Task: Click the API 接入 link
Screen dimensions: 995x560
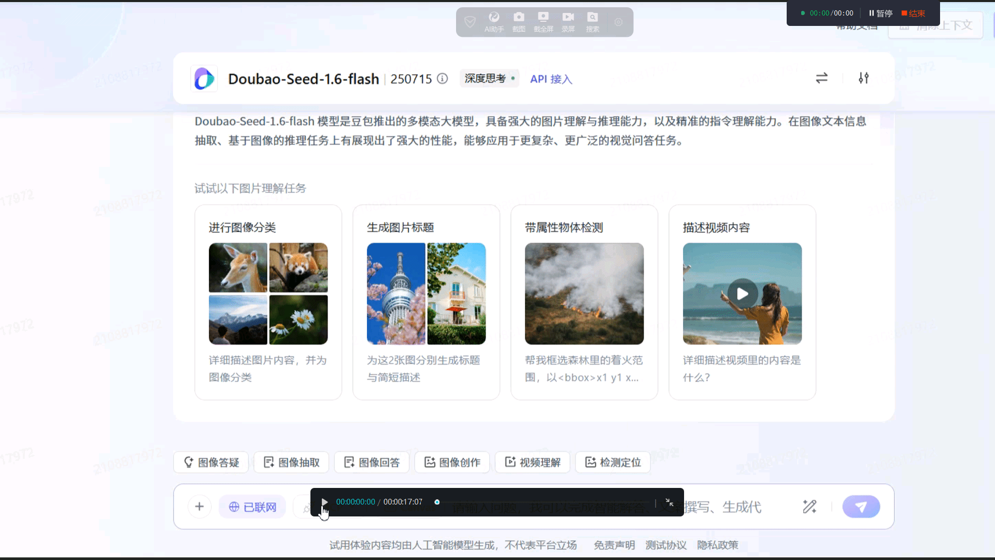Action: pyautogui.click(x=550, y=79)
